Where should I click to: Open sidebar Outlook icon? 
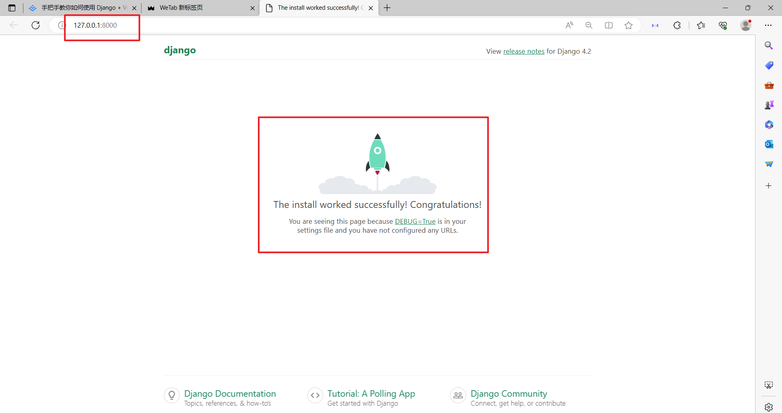click(x=769, y=144)
